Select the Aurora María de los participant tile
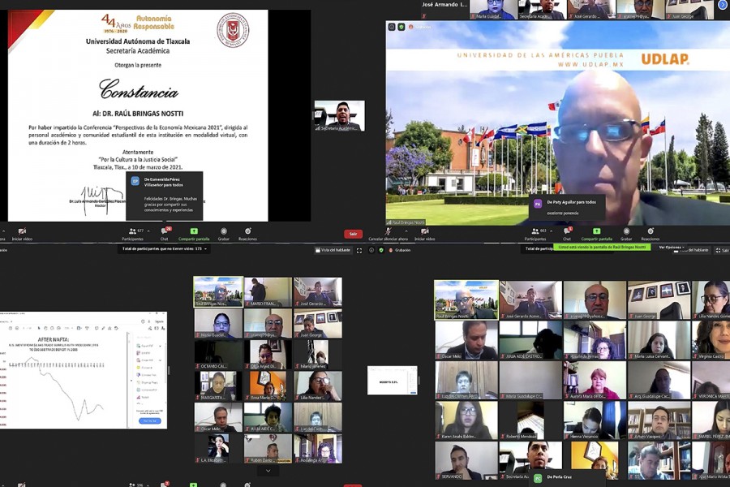This screenshot has width=730, height=487. (595, 381)
